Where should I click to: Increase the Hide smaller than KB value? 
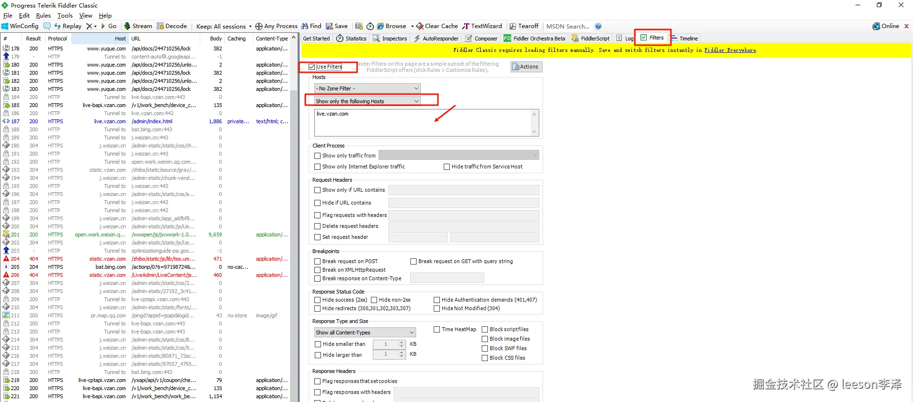pos(402,342)
